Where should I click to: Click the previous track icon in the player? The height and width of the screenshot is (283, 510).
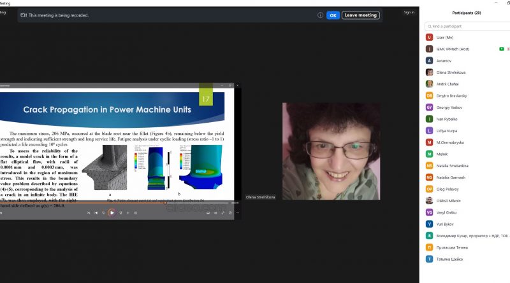click(x=95, y=213)
